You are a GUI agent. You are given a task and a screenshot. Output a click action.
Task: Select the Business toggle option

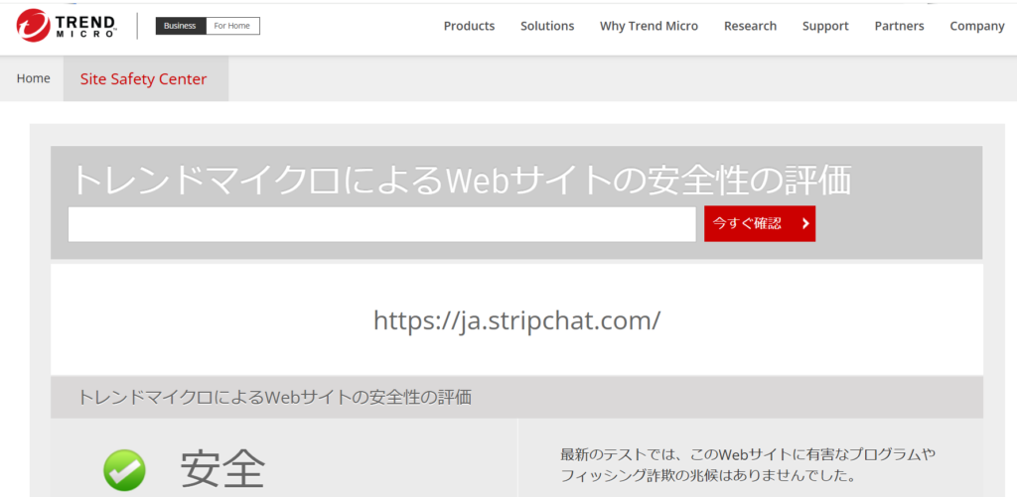click(x=181, y=26)
